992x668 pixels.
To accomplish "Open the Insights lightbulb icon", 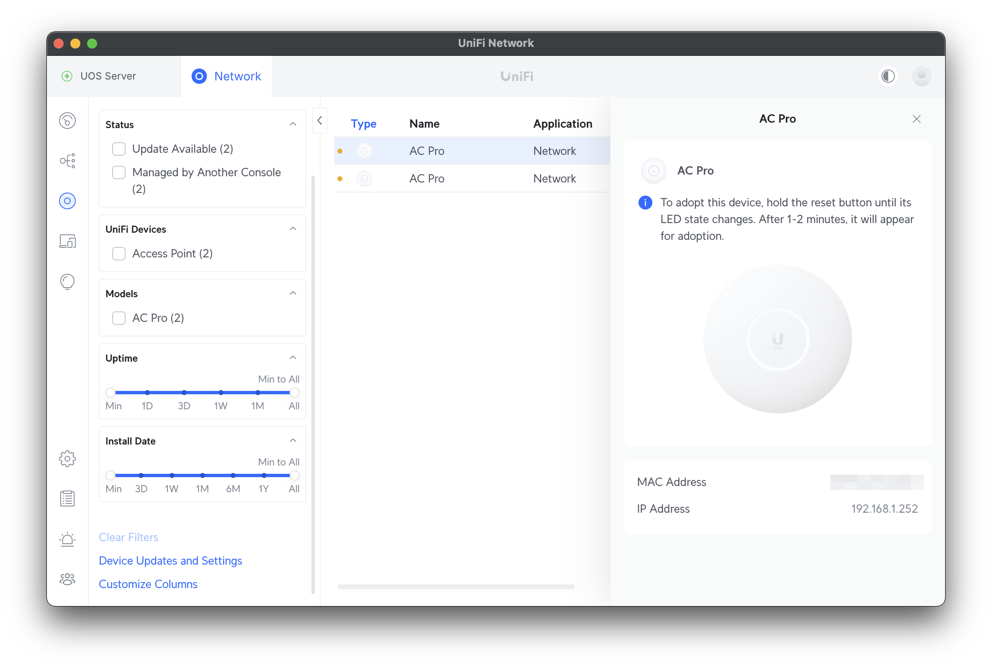I will point(67,282).
